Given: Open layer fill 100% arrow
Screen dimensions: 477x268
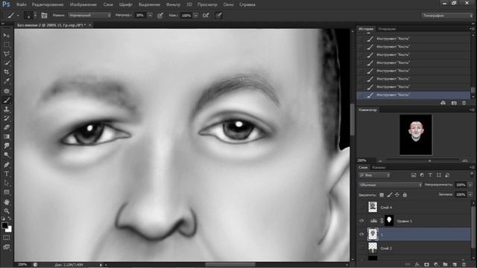Looking at the screenshot, I should click(470, 194).
